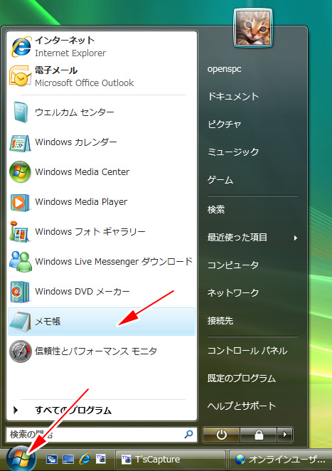The height and width of the screenshot is (471, 332).
Task: Open ドキュメント folder
Action: point(233,97)
